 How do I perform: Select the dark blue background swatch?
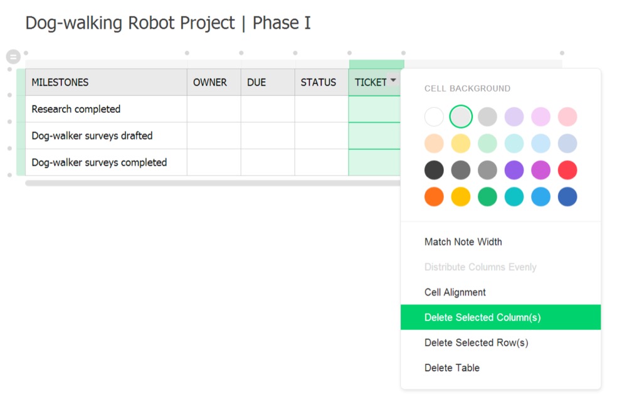pos(567,197)
